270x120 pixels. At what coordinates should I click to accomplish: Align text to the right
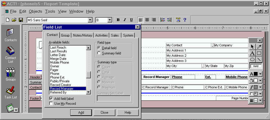154,20
